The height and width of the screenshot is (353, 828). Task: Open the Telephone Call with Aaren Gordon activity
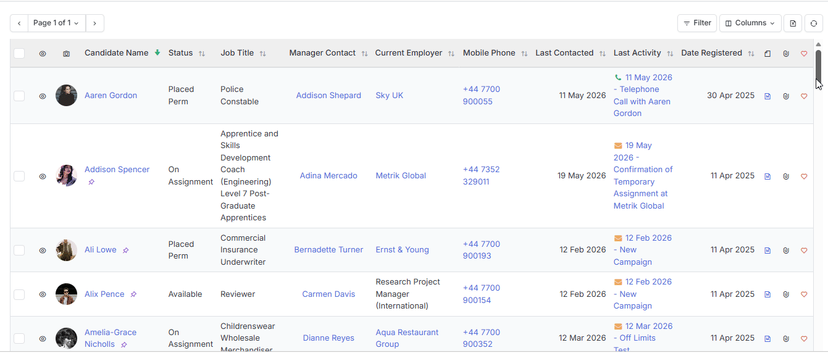point(643,96)
